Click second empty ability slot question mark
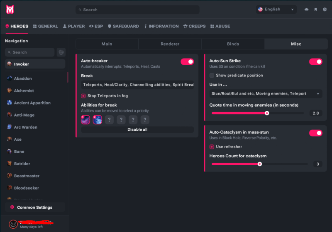Viewport: 332px width, 232px height. pos(121,120)
